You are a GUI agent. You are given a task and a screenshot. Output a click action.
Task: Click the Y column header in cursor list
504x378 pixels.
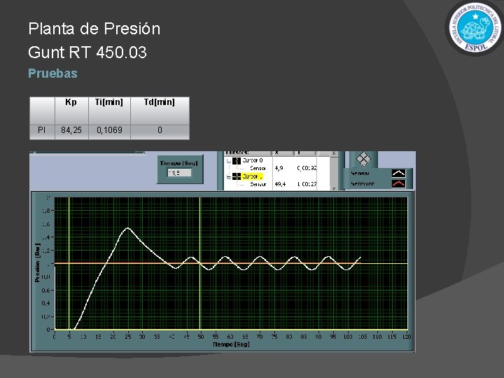(x=304, y=153)
